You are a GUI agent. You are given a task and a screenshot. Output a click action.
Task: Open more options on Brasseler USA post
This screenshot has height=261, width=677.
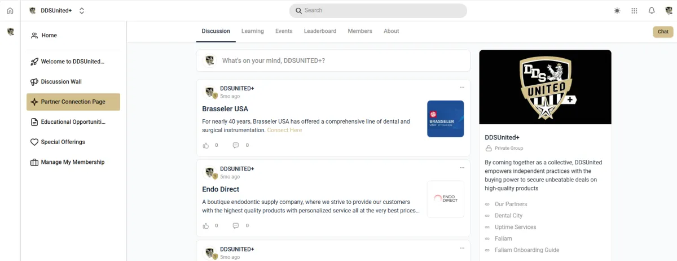pos(462,88)
